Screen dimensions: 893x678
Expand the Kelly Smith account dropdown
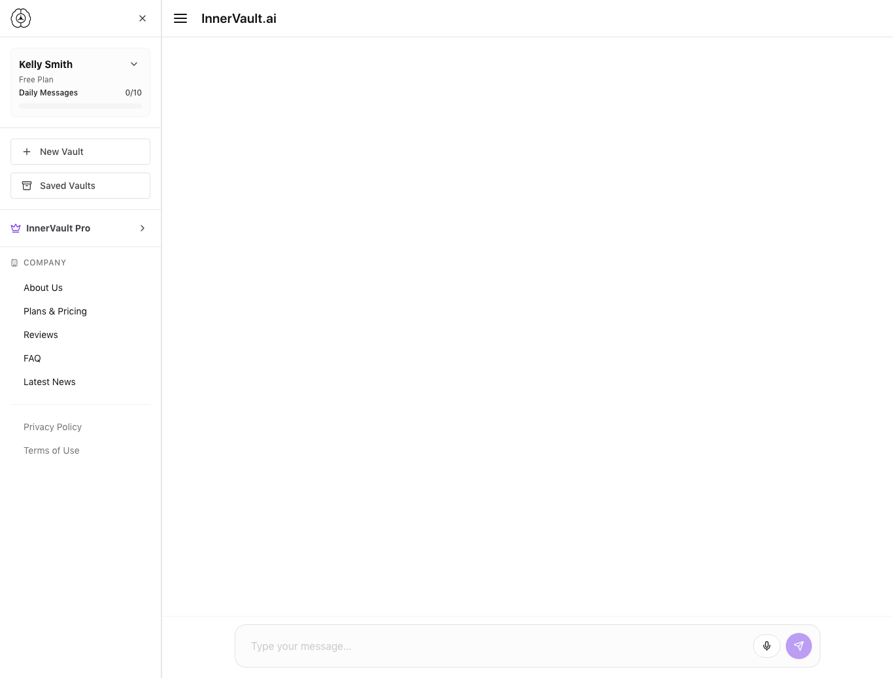[134, 64]
